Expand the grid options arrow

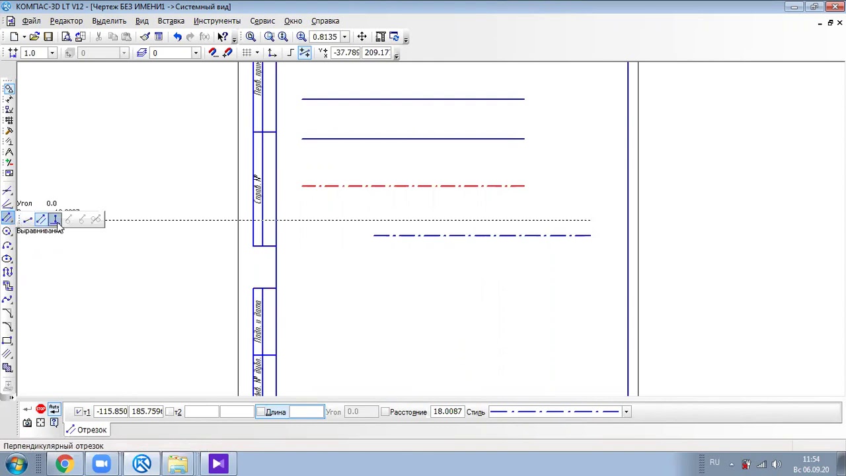pyautogui.click(x=257, y=53)
